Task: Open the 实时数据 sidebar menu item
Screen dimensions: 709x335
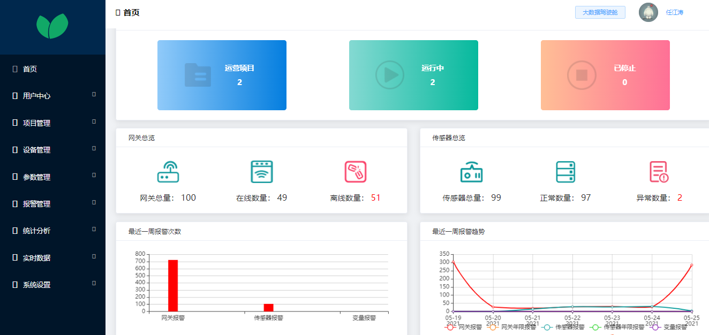Action: point(36,258)
